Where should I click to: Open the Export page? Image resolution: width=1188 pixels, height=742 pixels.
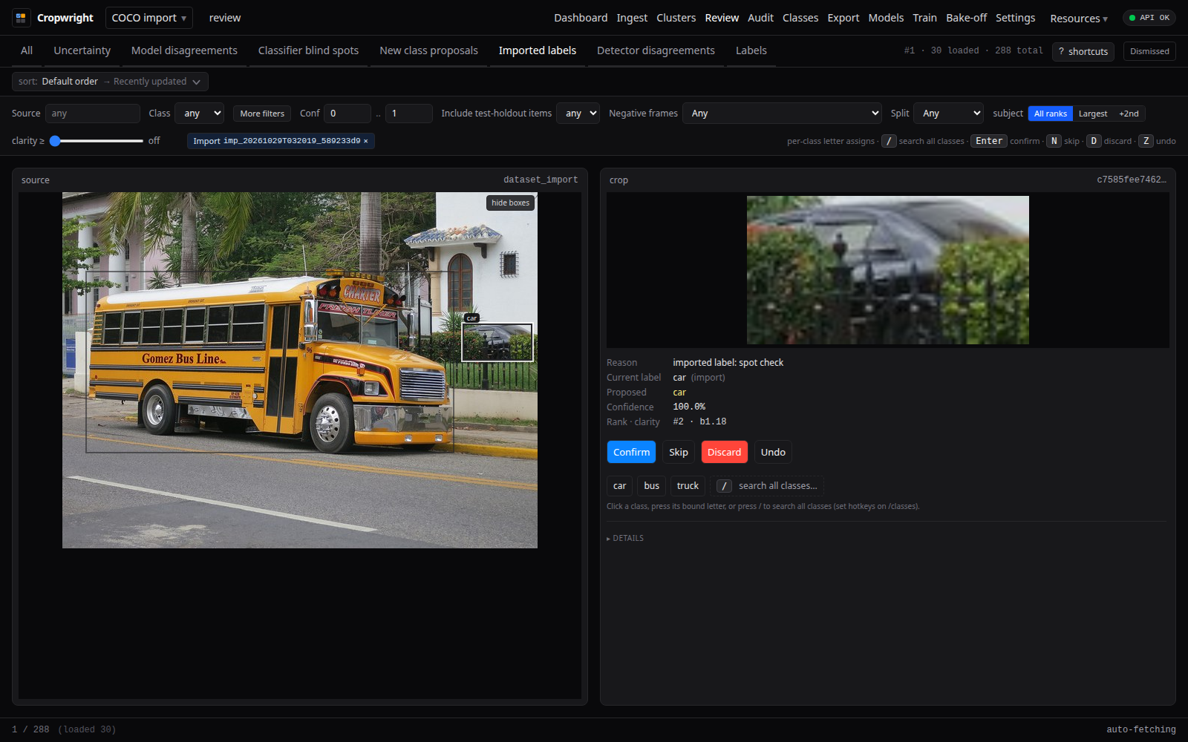pos(843,18)
